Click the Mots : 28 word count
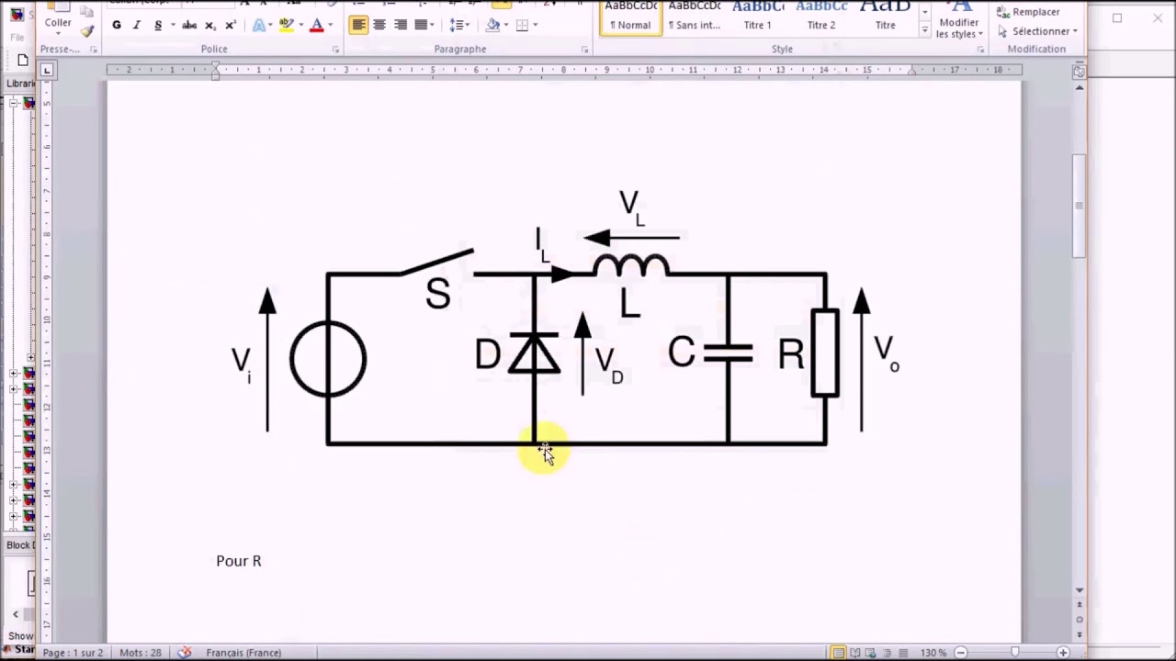This screenshot has width=1176, height=661. pyautogui.click(x=141, y=653)
